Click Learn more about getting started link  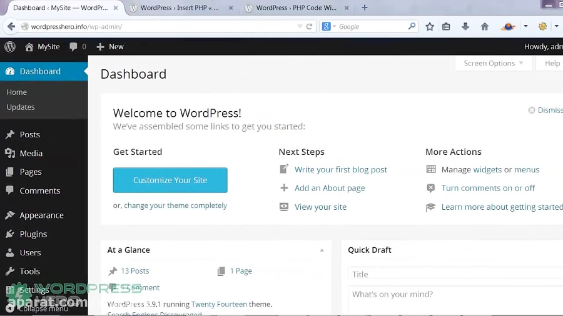click(502, 207)
